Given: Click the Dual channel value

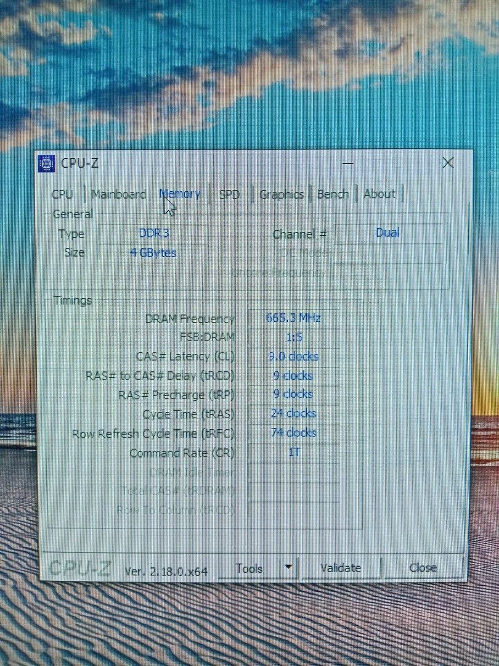Looking at the screenshot, I should pos(387,232).
